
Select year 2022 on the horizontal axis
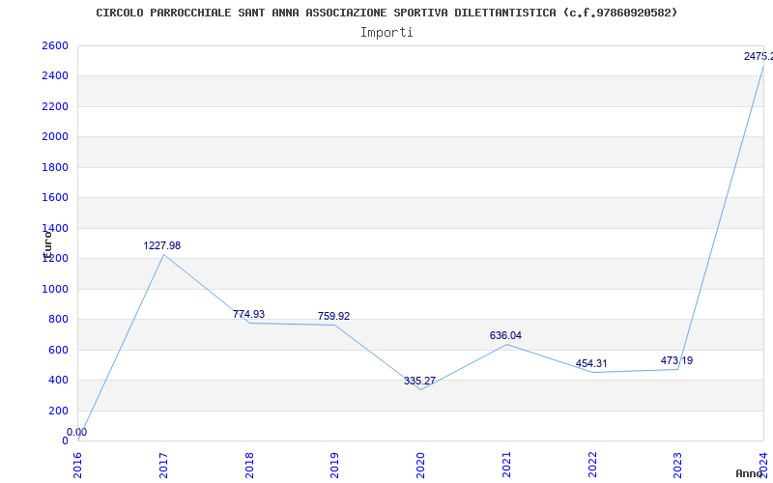591,464
